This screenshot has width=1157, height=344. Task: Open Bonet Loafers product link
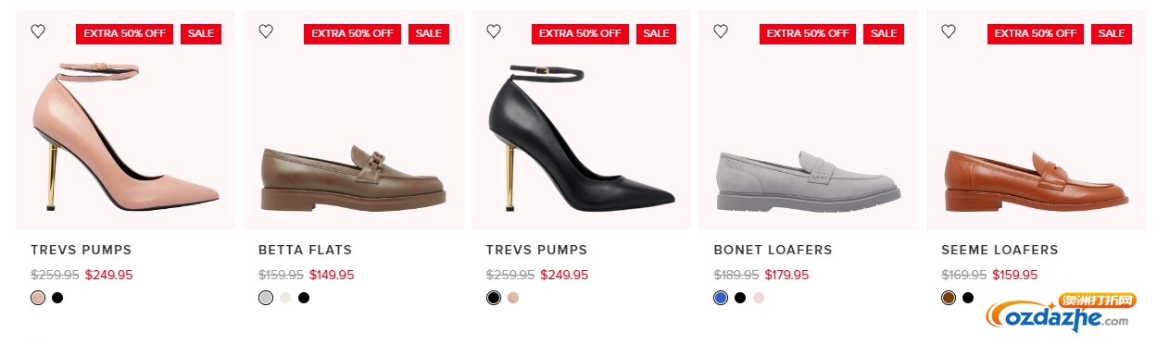click(x=773, y=250)
